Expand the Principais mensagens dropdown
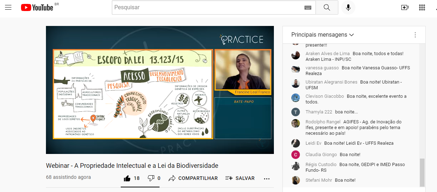Viewport: 437px width, 192px height. pyautogui.click(x=322, y=35)
